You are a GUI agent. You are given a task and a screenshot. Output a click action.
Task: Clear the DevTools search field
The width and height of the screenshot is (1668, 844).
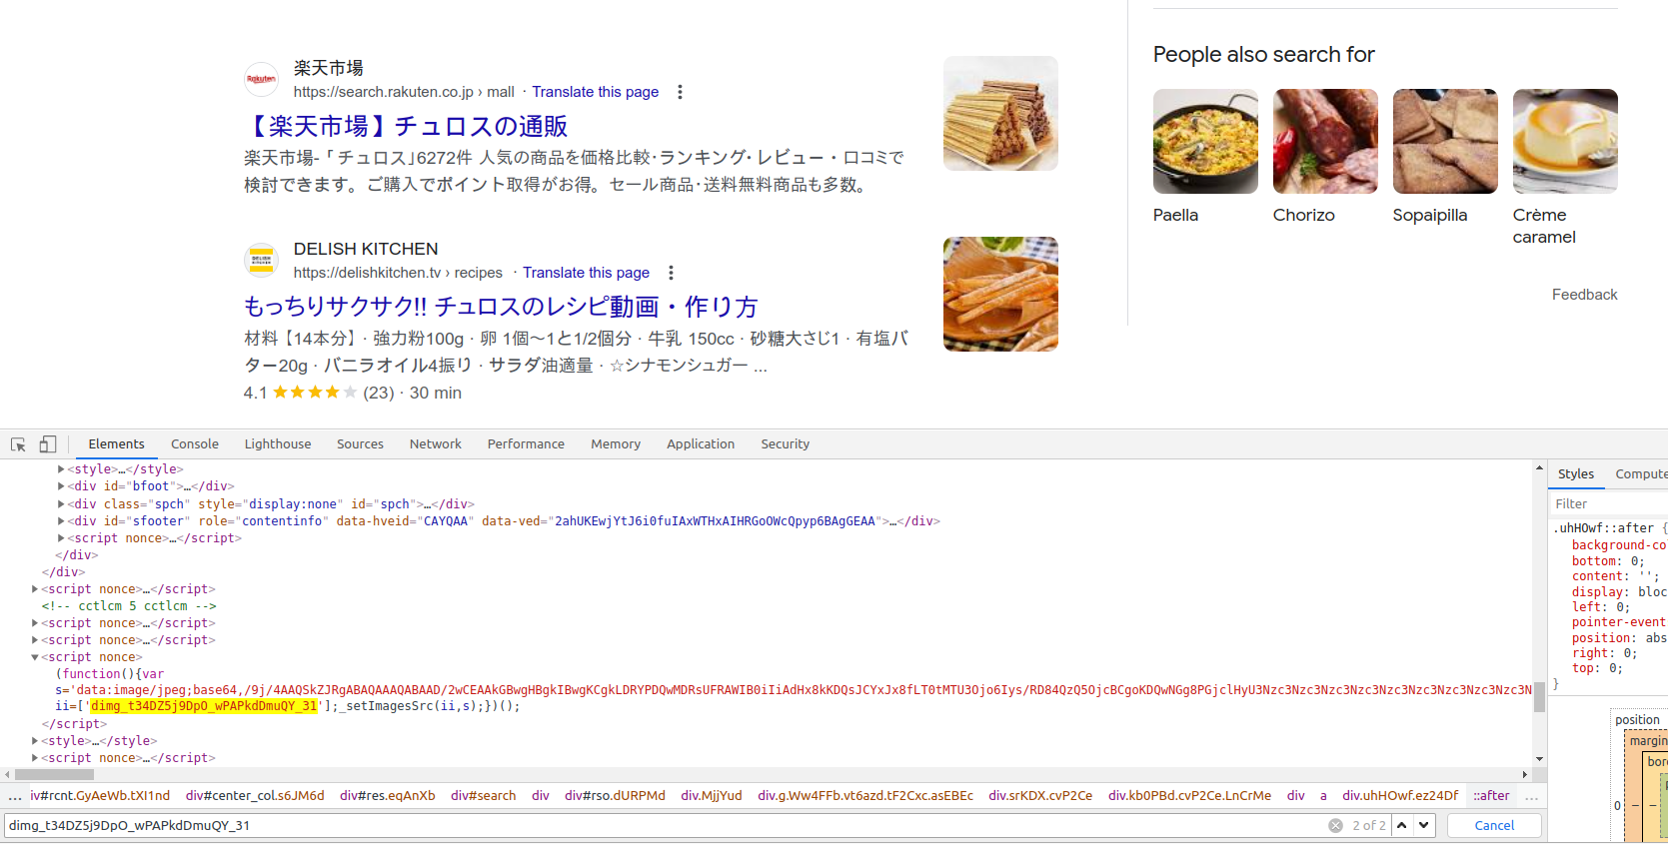[x=1335, y=825]
